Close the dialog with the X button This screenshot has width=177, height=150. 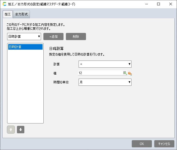[171, 4]
